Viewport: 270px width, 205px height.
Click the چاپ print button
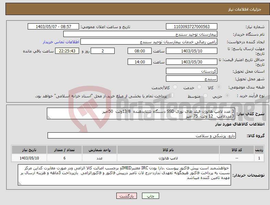[151, 196]
